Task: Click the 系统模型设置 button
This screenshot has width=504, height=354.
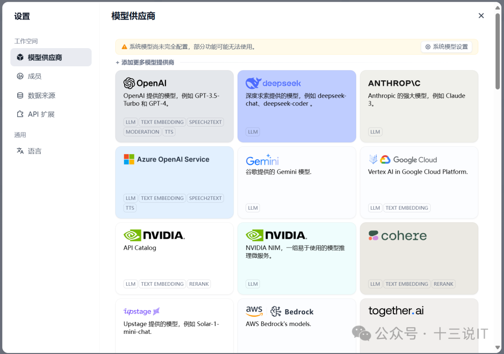Action: point(446,47)
